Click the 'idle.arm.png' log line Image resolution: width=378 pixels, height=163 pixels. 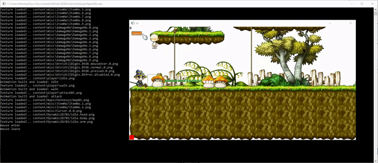[46, 122]
